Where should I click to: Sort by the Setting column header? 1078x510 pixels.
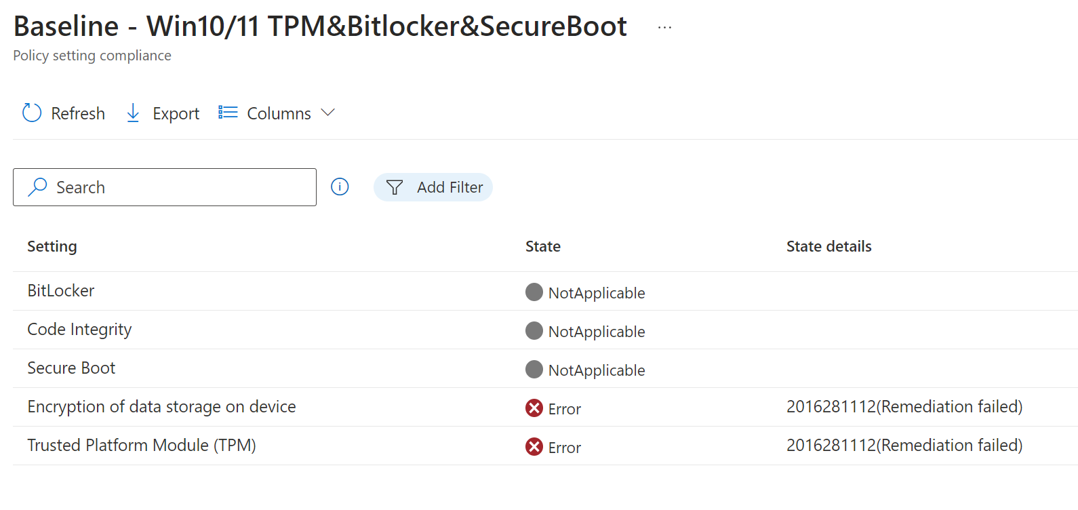point(52,246)
